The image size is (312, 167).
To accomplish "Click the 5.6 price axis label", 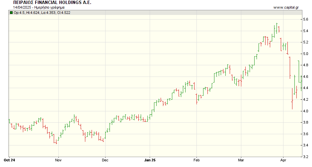I will click(305, 20).
